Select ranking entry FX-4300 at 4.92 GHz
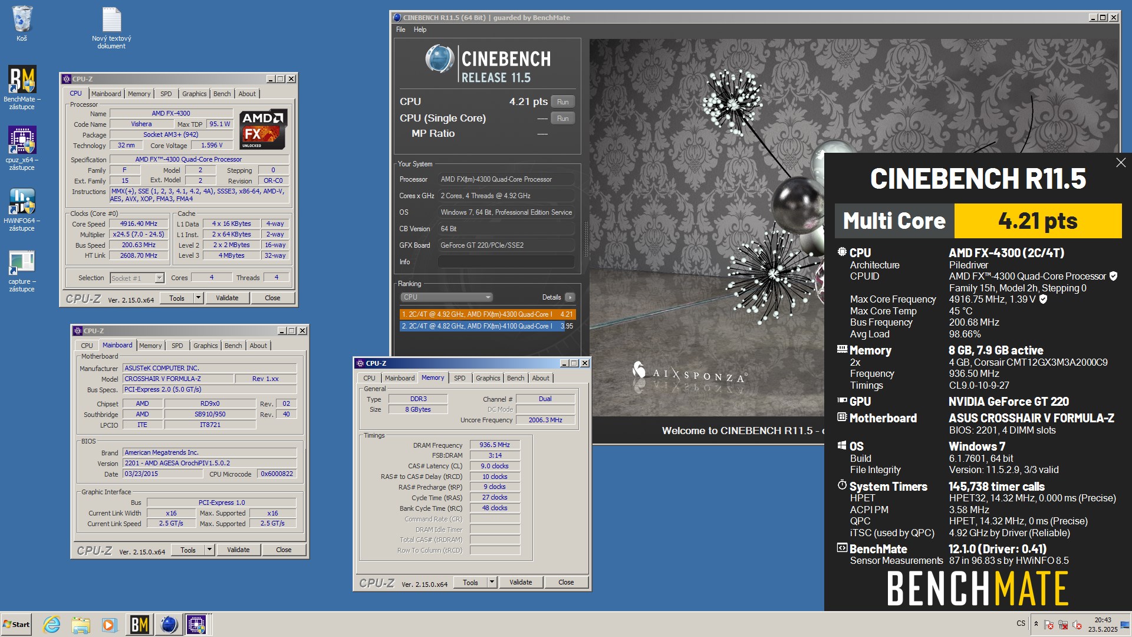Screen dimensions: 1132x637 (x=487, y=314)
